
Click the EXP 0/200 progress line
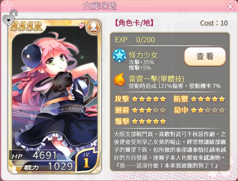pos(135,40)
